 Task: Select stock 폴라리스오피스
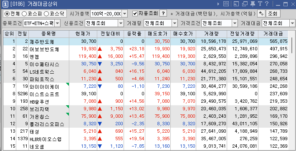(x=47, y=124)
